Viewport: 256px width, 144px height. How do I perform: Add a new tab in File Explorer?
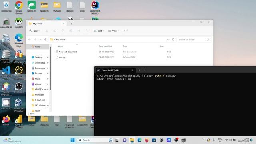pyautogui.click(x=71, y=24)
